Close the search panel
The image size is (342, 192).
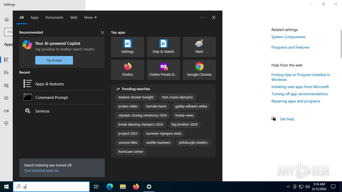pos(214,17)
